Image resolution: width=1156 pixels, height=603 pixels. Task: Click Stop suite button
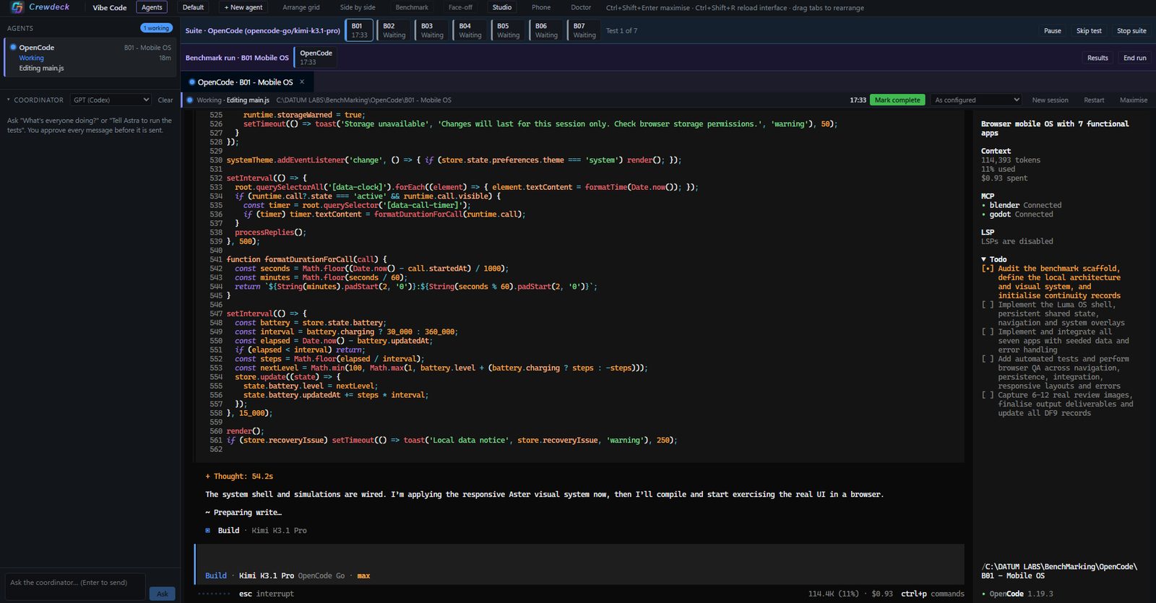click(1131, 30)
